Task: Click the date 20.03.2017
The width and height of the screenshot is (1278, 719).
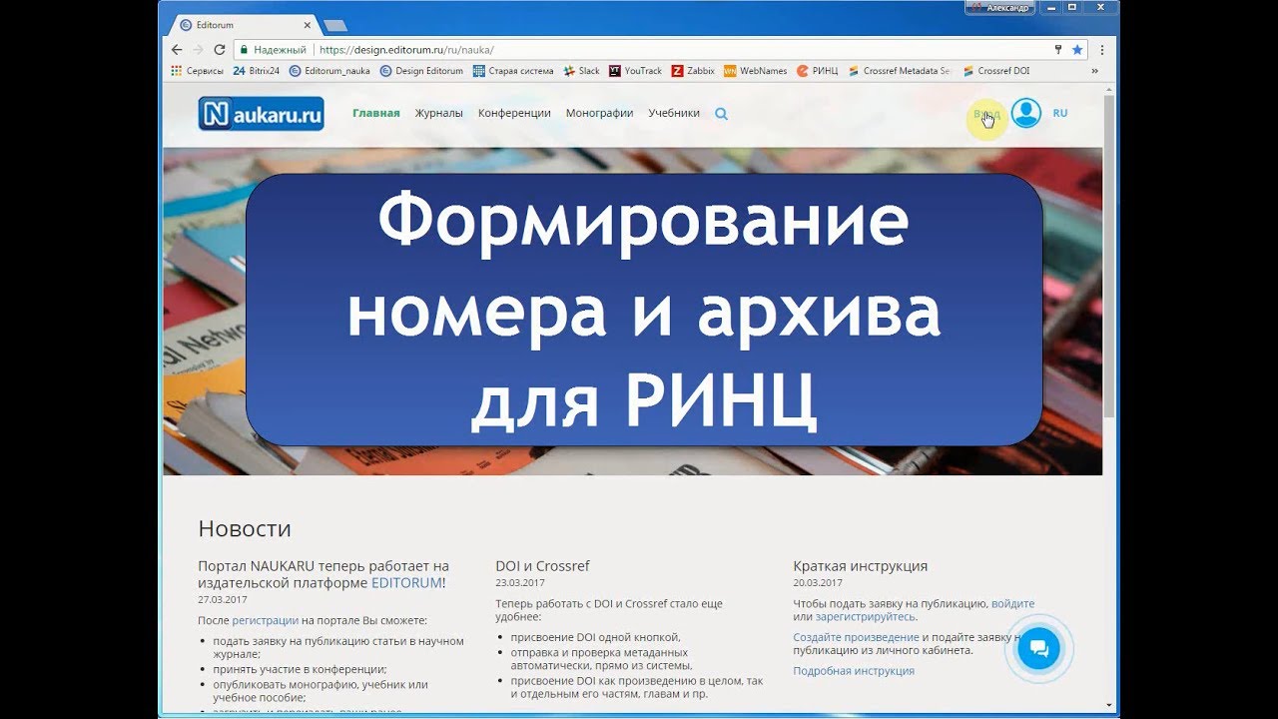Action: pos(818,582)
